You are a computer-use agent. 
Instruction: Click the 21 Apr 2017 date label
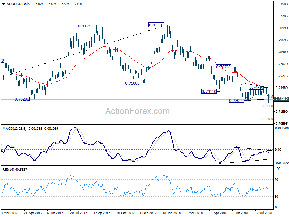(x=33, y=213)
